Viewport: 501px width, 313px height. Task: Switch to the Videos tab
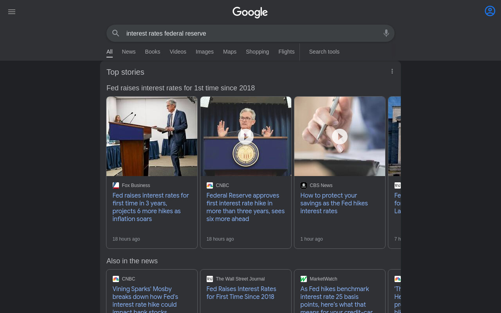pos(178,52)
